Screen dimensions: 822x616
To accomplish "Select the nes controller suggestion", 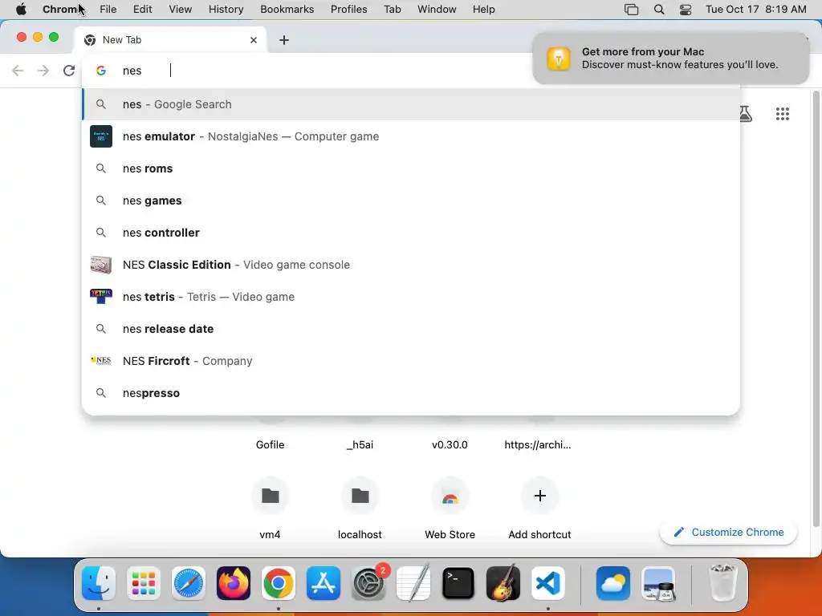I will coord(411,233).
